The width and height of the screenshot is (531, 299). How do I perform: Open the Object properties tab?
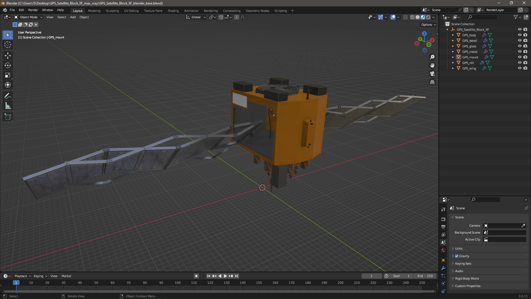(443, 260)
